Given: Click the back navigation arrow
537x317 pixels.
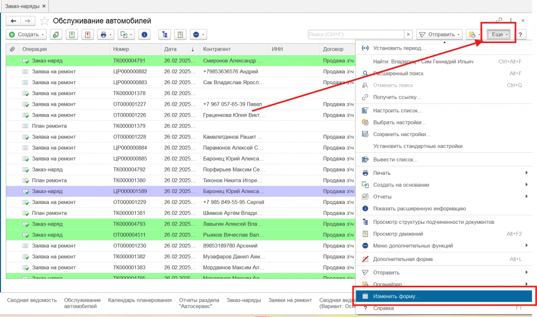Looking at the screenshot, I should point(13,21).
